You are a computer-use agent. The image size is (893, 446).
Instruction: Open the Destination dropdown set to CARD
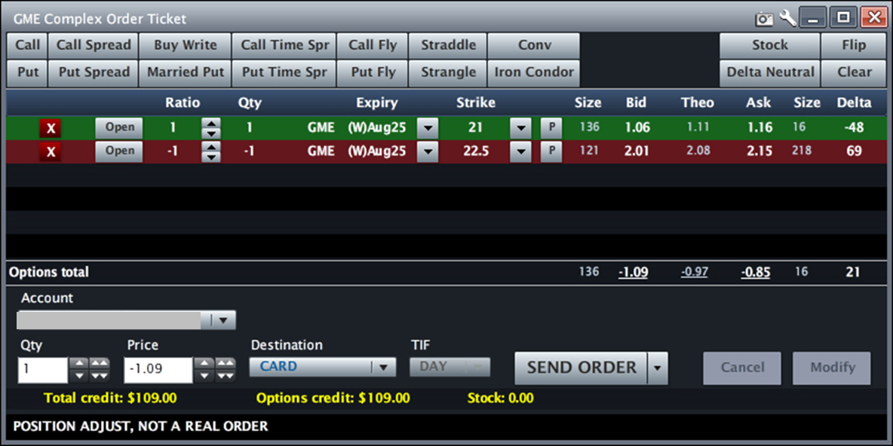(x=322, y=367)
